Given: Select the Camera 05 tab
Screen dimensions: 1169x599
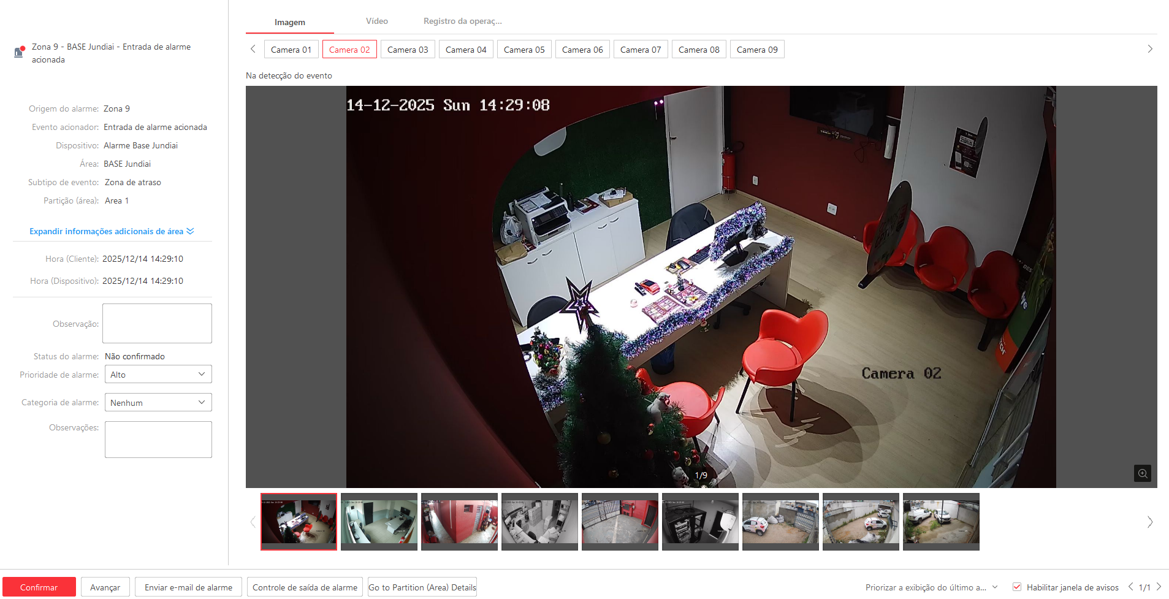Looking at the screenshot, I should (x=524, y=50).
